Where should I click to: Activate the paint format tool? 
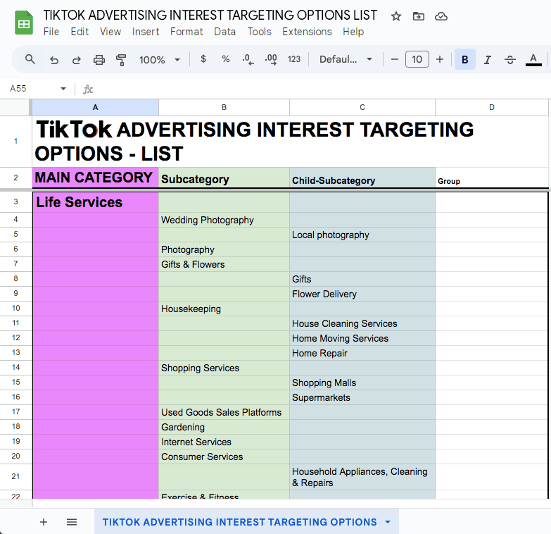[x=121, y=60]
